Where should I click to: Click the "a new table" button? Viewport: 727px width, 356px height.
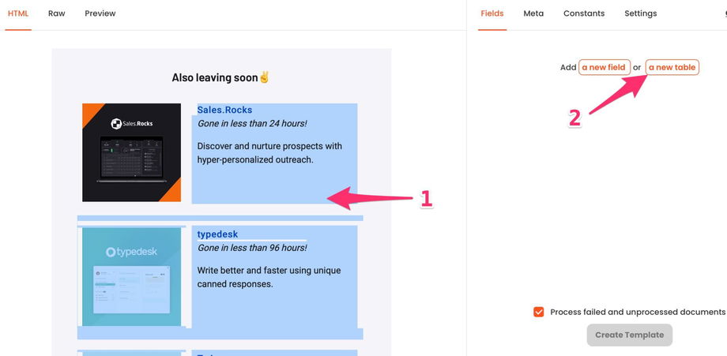(672, 67)
